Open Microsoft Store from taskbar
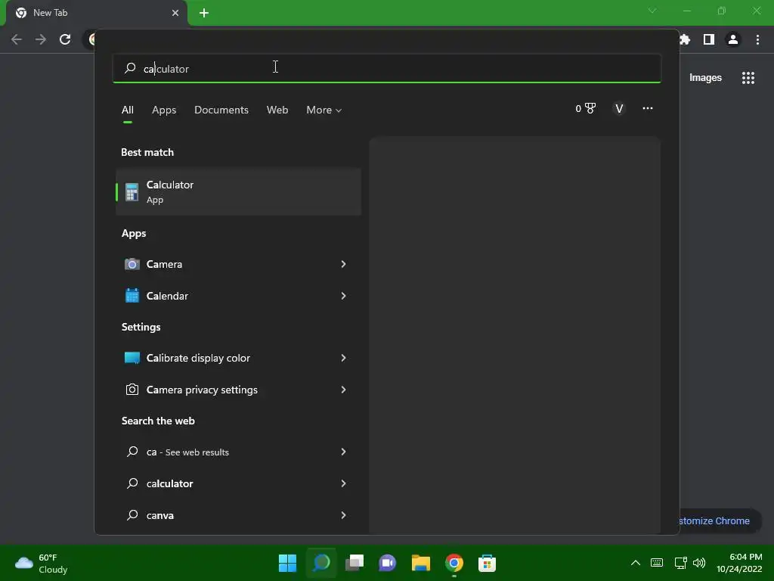This screenshot has height=581, width=774. click(x=488, y=563)
